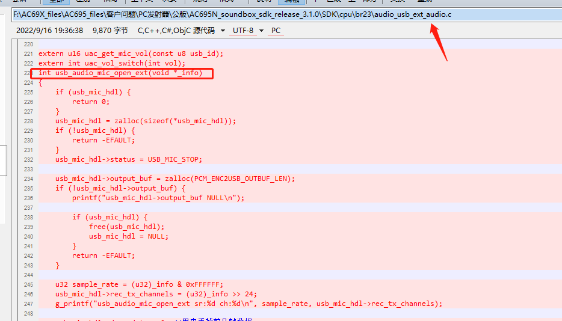Click the line 'usb_mic_hdl = NULL;'
Screen dimensions: 562x321
coord(129,236)
